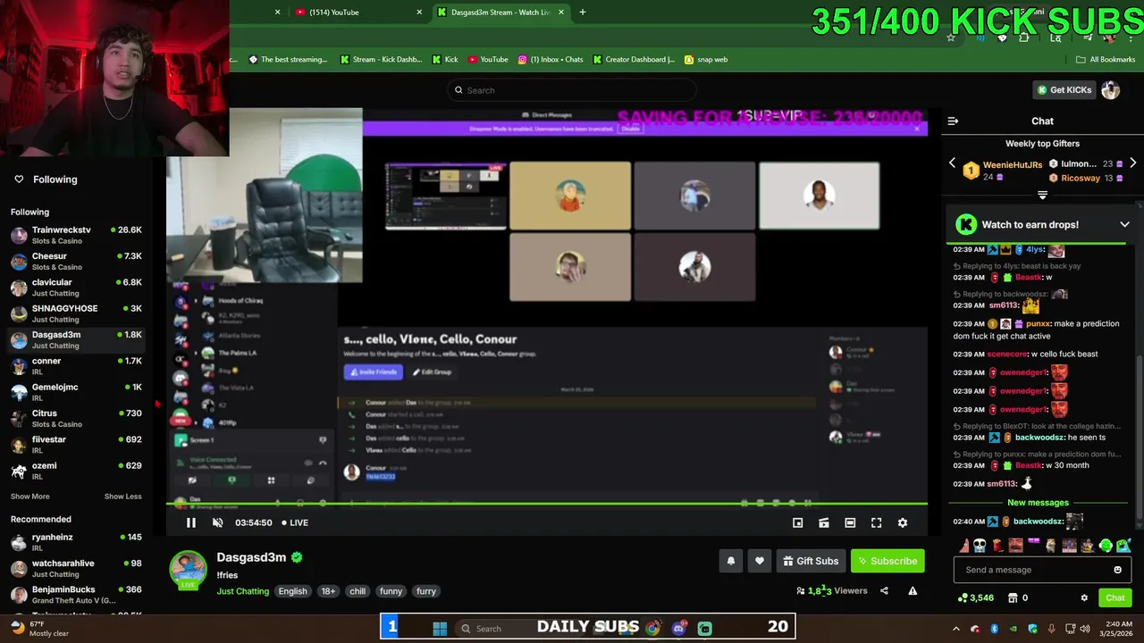The width and height of the screenshot is (1144, 643).
Task: Follow channel with the heart icon
Action: pos(759,561)
